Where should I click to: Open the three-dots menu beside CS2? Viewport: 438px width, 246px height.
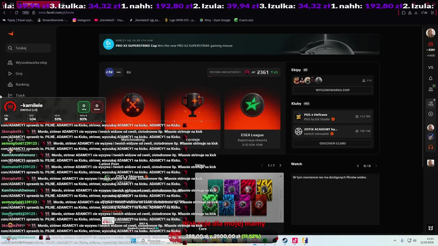[118, 72]
